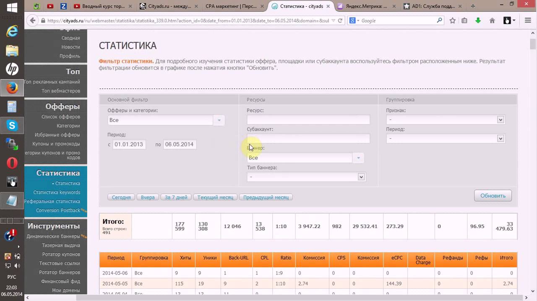Click the volume icon in system tray

click(x=17, y=266)
